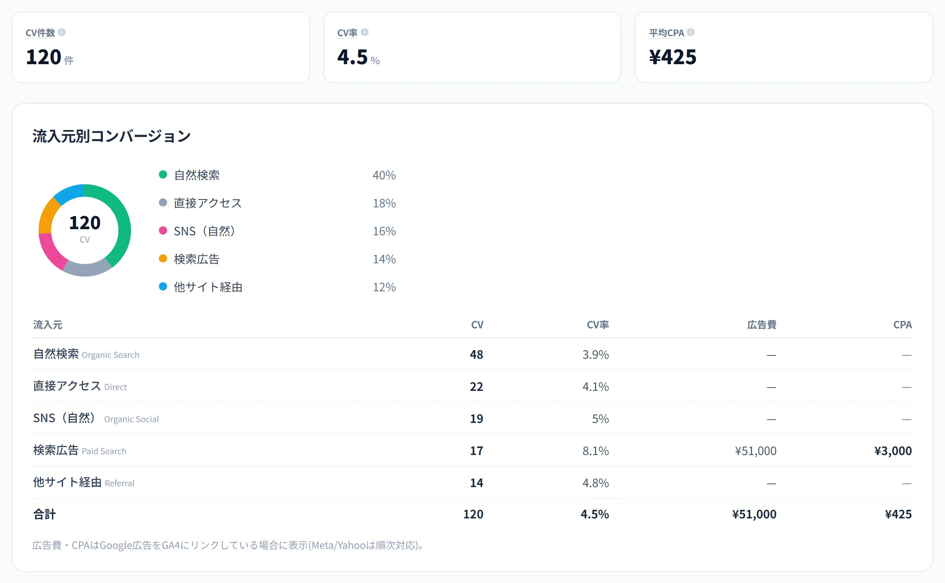Click blue 他サイト経由 legend dot
Viewport: 945px width, 583px height.
pos(163,286)
